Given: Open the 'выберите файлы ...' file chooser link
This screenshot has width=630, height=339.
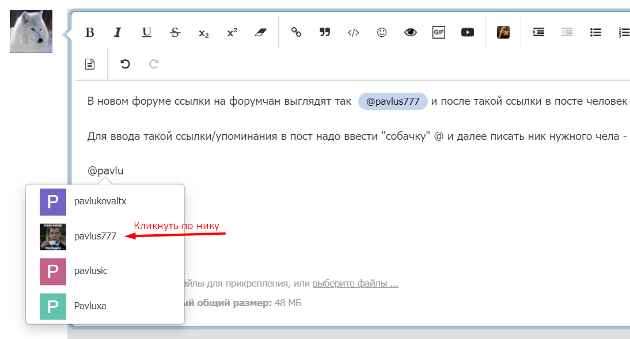Looking at the screenshot, I should pos(355,284).
